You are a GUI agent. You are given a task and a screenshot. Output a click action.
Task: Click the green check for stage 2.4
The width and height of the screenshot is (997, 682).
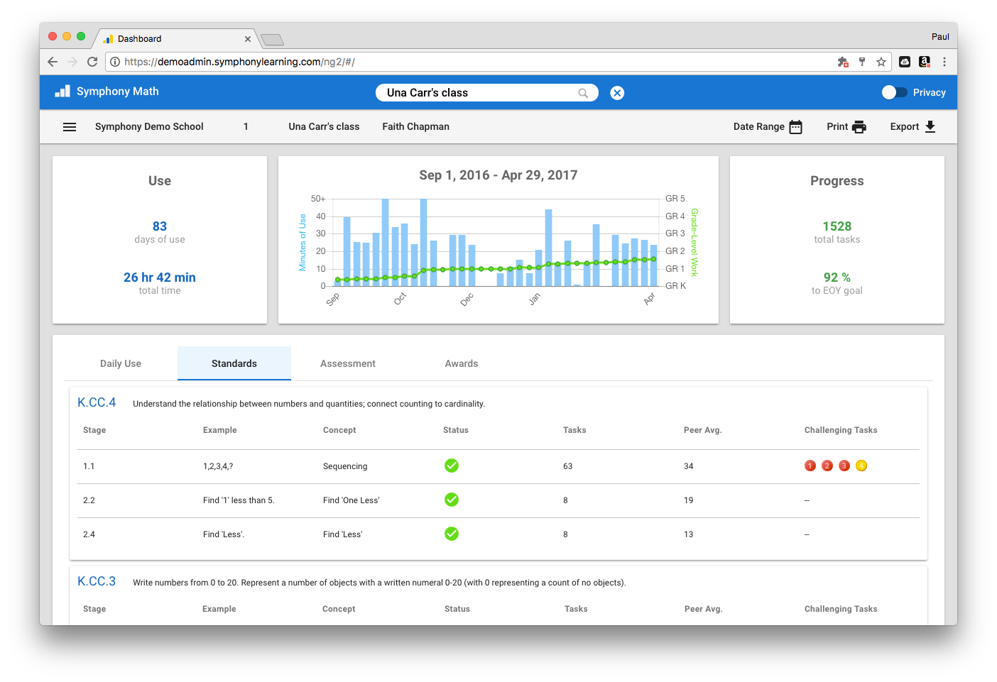tap(452, 534)
